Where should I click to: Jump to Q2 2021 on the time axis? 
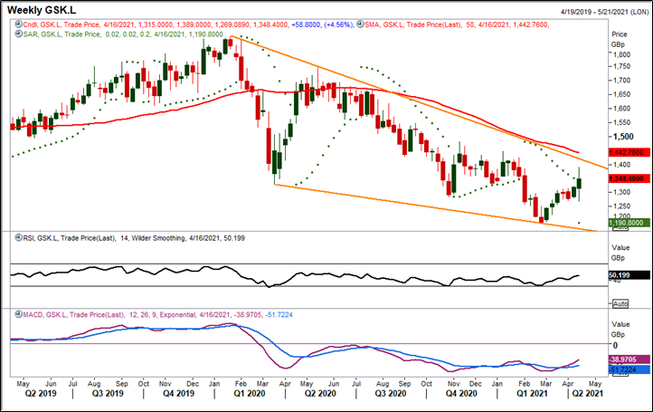[587, 393]
